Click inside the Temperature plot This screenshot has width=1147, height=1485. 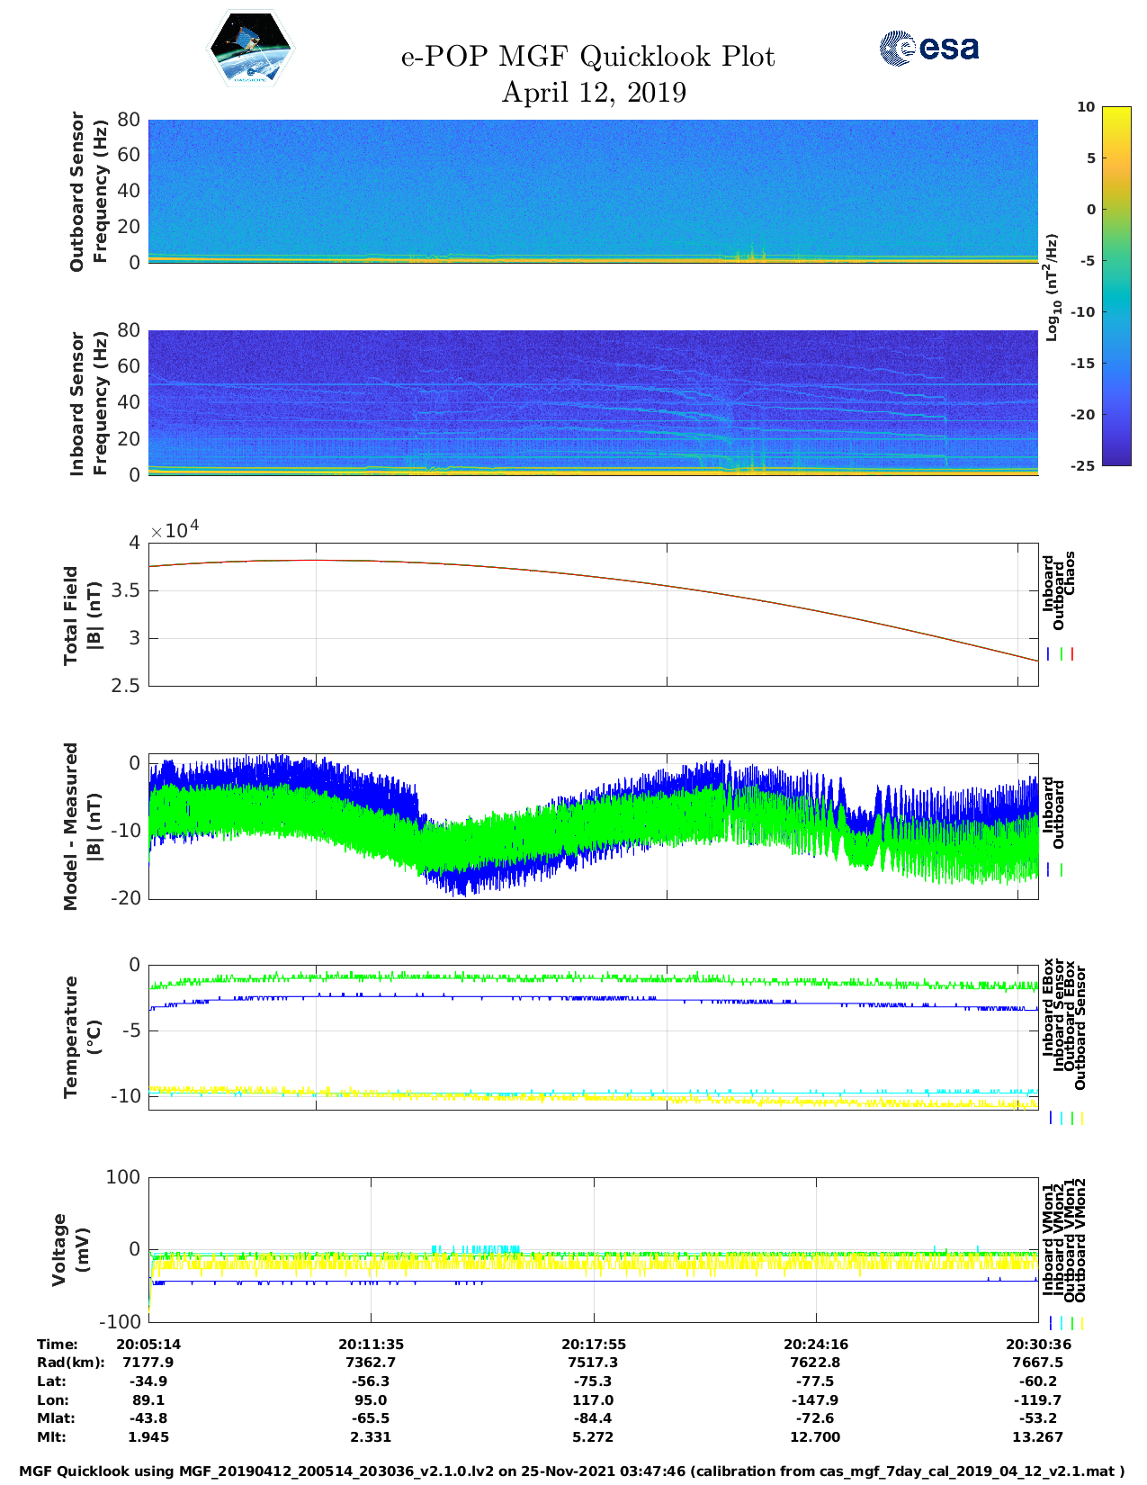pyautogui.click(x=593, y=1037)
